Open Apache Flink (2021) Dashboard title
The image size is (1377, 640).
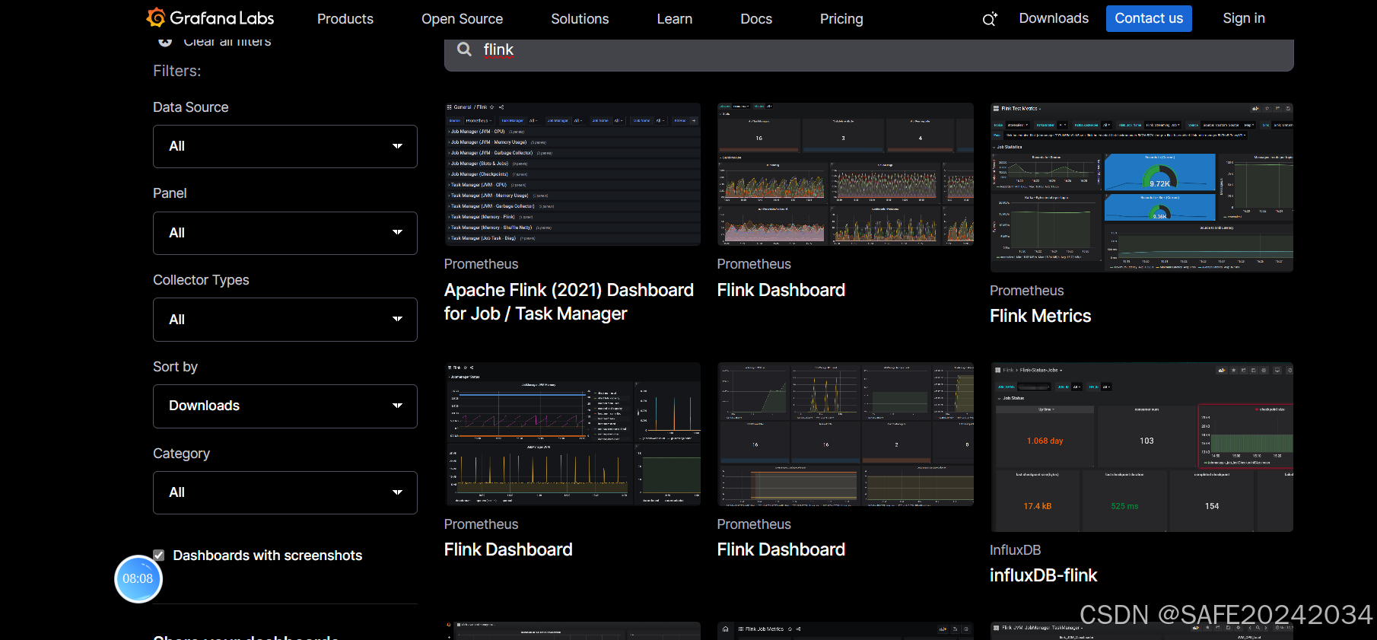569,302
